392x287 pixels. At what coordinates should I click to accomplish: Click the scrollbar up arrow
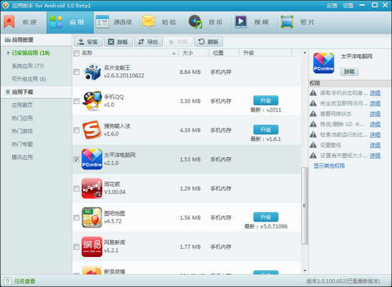tap(305, 53)
